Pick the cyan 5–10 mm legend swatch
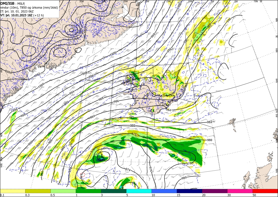This screenshot has width=278, height=197. coord(139,191)
